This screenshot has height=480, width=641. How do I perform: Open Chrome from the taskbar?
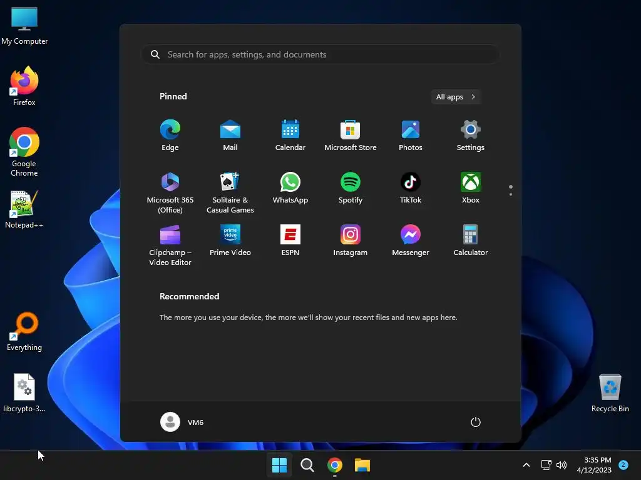pos(335,465)
